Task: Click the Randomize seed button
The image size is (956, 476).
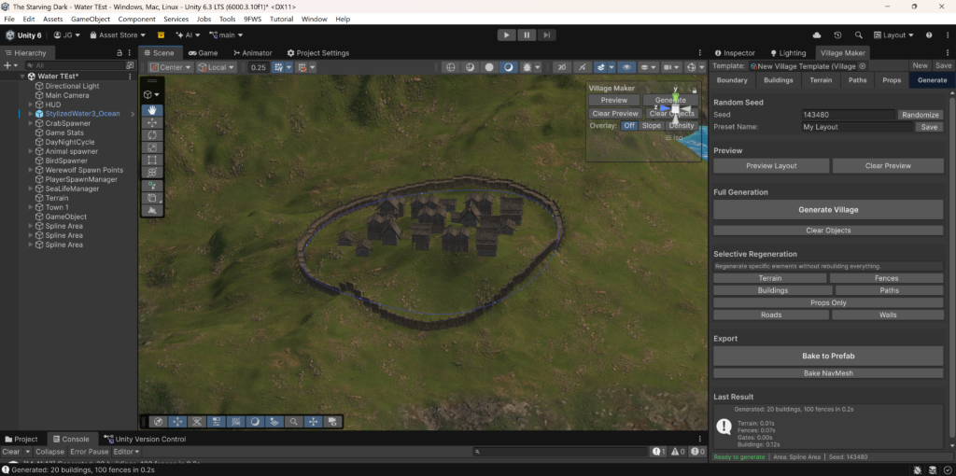Action: click(920, 115)
